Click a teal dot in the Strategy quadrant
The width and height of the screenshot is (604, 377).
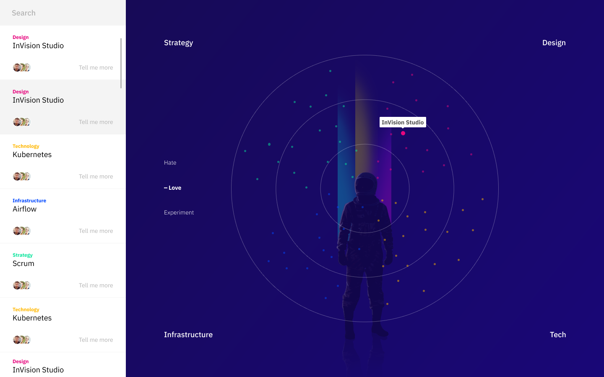pos(269,144)
